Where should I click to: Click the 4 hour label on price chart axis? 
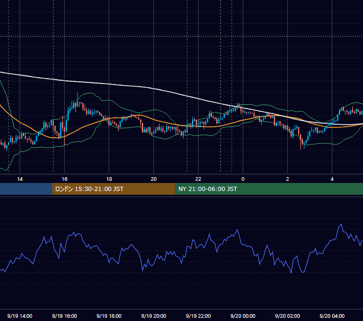coord(332,179)
